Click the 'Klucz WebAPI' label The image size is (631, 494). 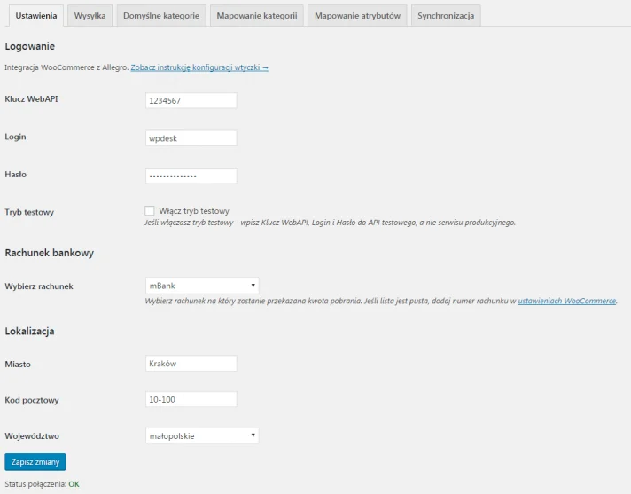click(31, 99)
